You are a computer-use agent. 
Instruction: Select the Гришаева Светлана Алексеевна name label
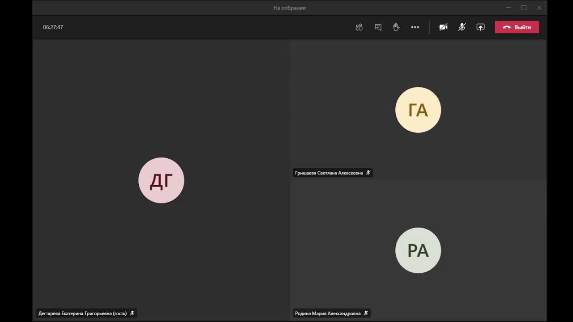click(x=329, y=173)
